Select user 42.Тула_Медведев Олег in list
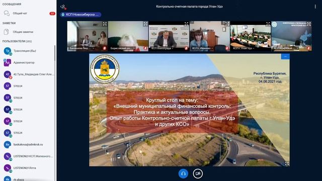Viewport: 322px width, 181px height. [x=28, y=74]
